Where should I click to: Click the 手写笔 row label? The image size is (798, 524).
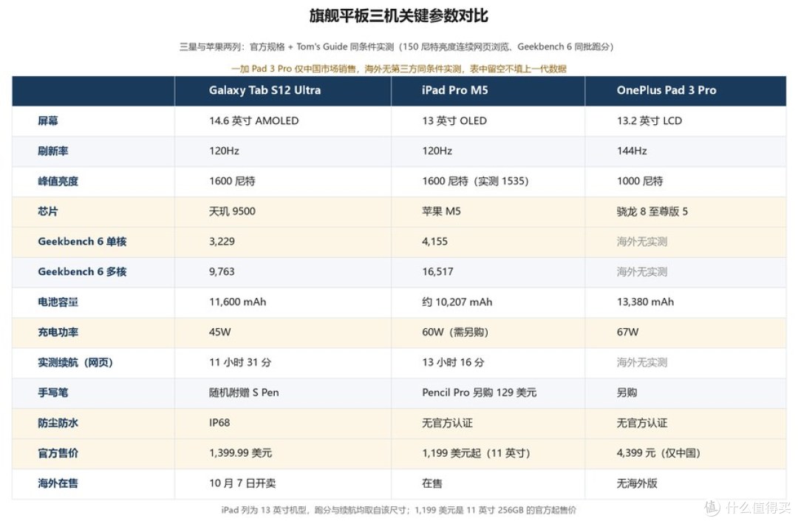point(53,392)
